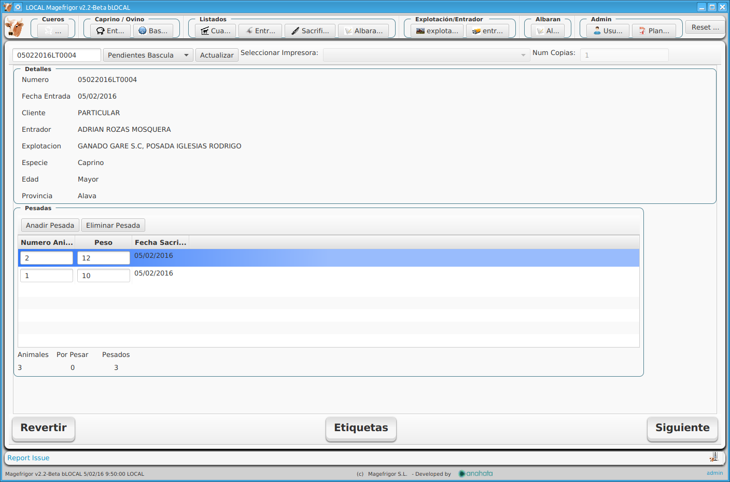This screenshot has height=482, width=730.
Task: Click the Especie value Caprino
Action: (x=91, y=162)
